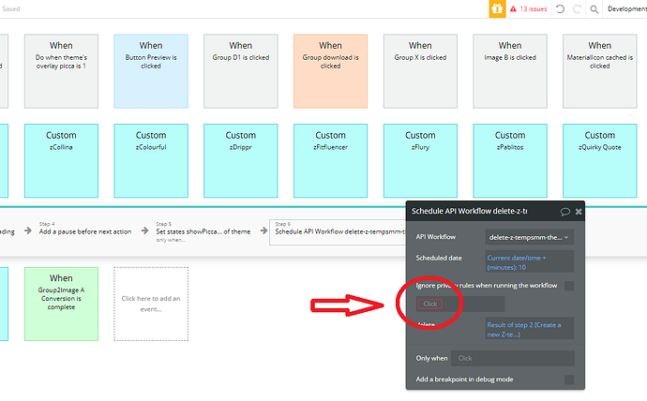Edit the Result of step 2 expression
Screen dimensions: 647x401
pyautogui.click(x=530, y=329)
